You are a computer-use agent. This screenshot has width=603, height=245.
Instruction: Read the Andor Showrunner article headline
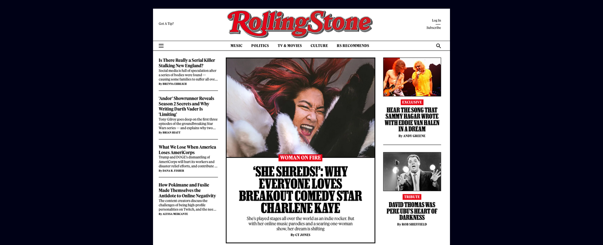pyautogui.click(x=186, y=106)
